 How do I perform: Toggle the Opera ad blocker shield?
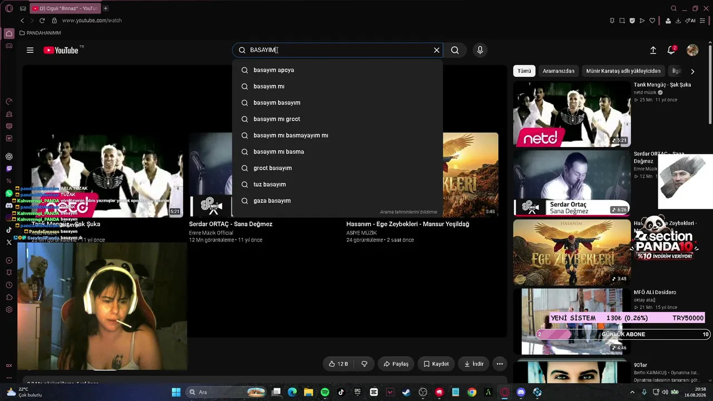[632, 21]
